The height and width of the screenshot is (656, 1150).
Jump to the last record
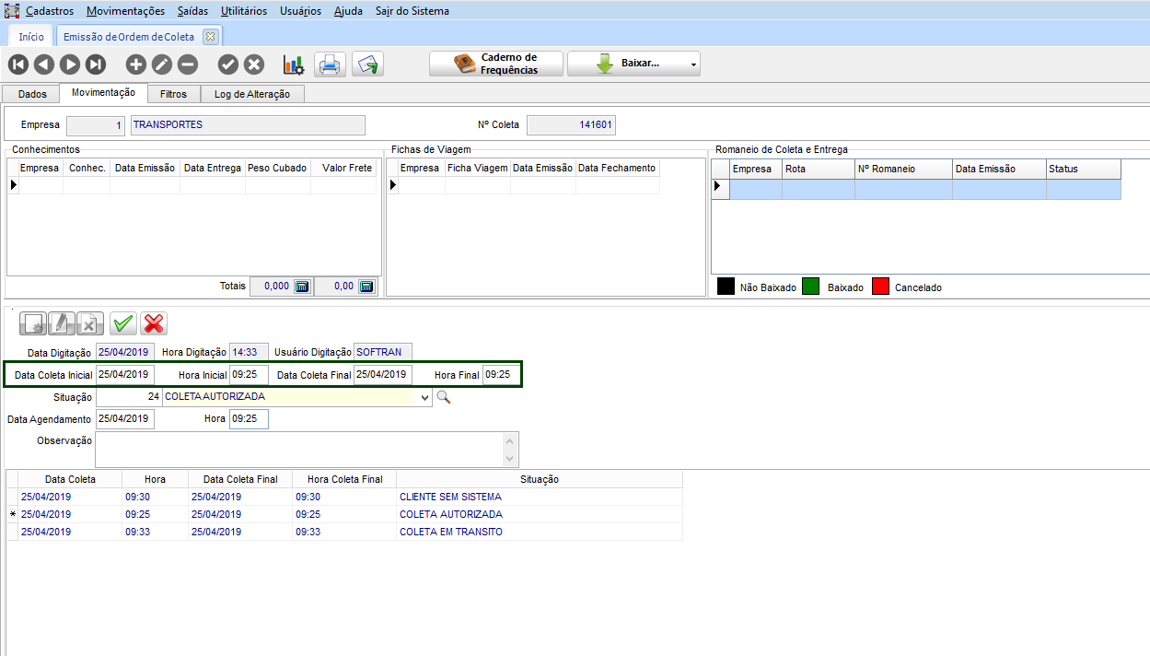(96, 64)
